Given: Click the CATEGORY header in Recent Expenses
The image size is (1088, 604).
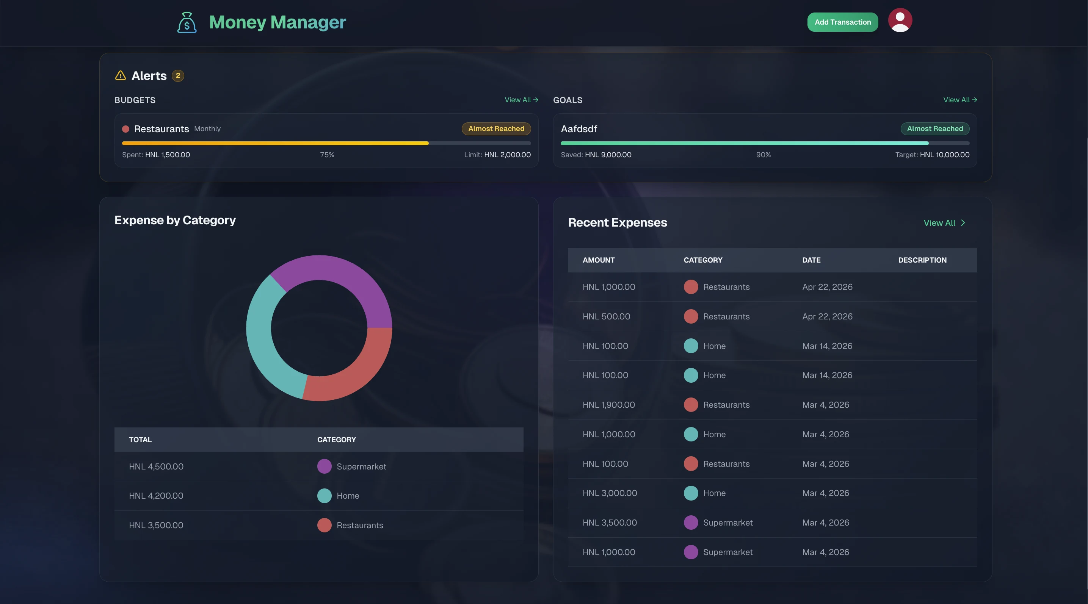Looking at the screenshot, I should point(703,260).
